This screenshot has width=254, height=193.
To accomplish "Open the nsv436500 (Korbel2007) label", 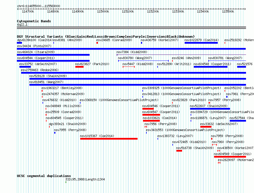I will (x=235, y=148).
